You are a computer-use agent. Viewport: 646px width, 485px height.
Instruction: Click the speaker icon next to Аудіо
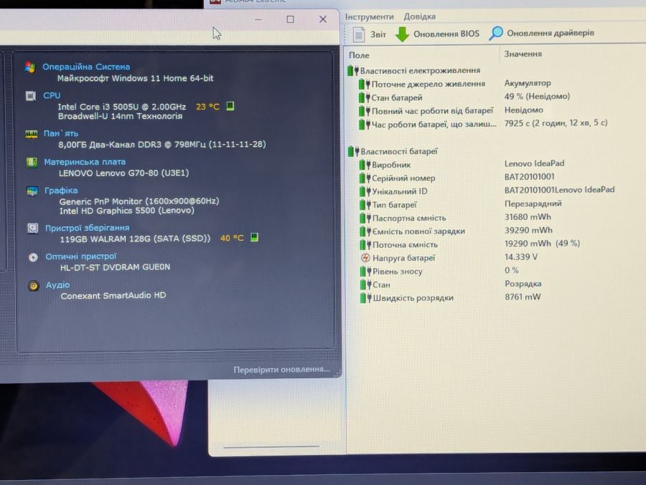click(34, 286)
